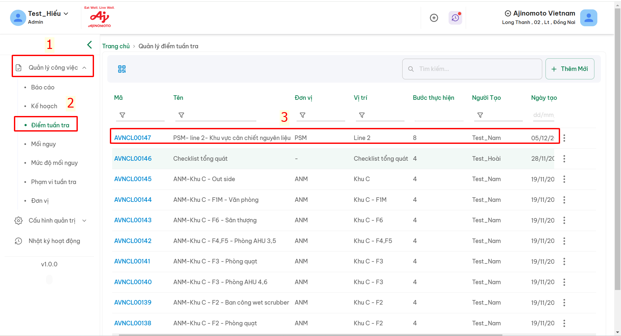Click the Khu C - F4,F5 location cell
The height and width of the screenshot is (336, 621).
click(x=373, y=241)
